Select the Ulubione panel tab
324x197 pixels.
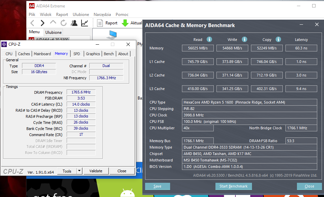(53, 32)
